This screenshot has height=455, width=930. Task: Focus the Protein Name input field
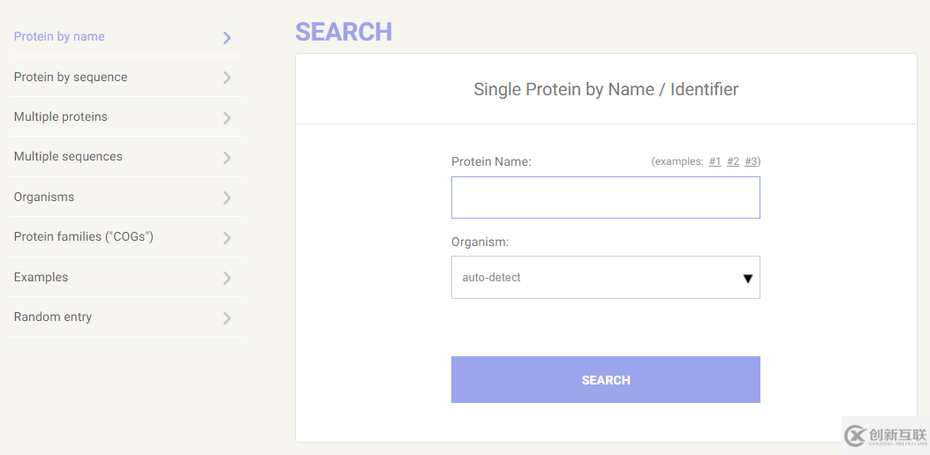coord(605,198)
